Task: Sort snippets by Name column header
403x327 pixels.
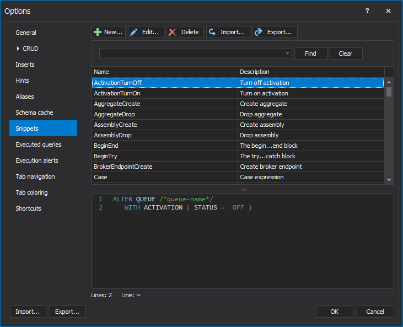Action: click(x=165, y=72)
